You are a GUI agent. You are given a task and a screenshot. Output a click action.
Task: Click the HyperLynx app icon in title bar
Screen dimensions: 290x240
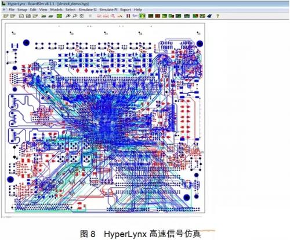point(3,3)
